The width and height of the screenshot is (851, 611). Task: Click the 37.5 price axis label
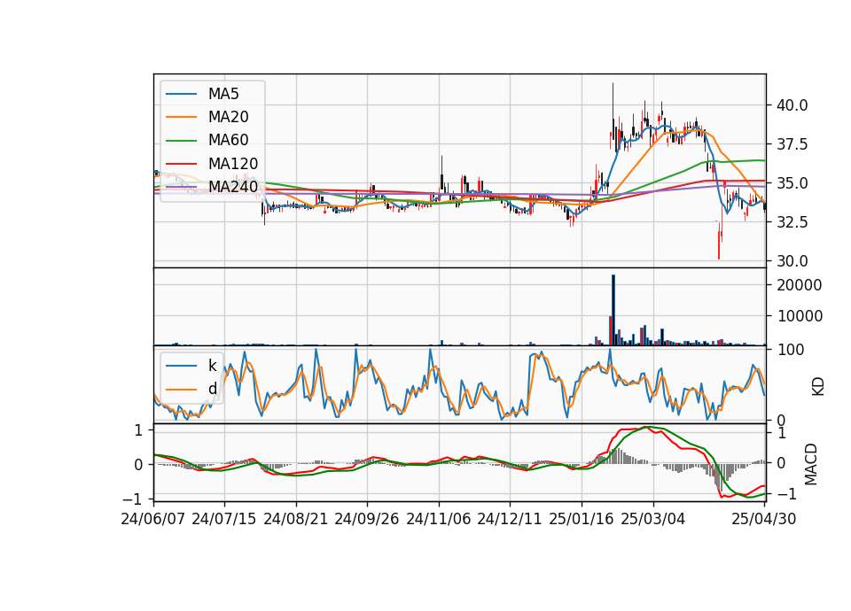[792, 144]
